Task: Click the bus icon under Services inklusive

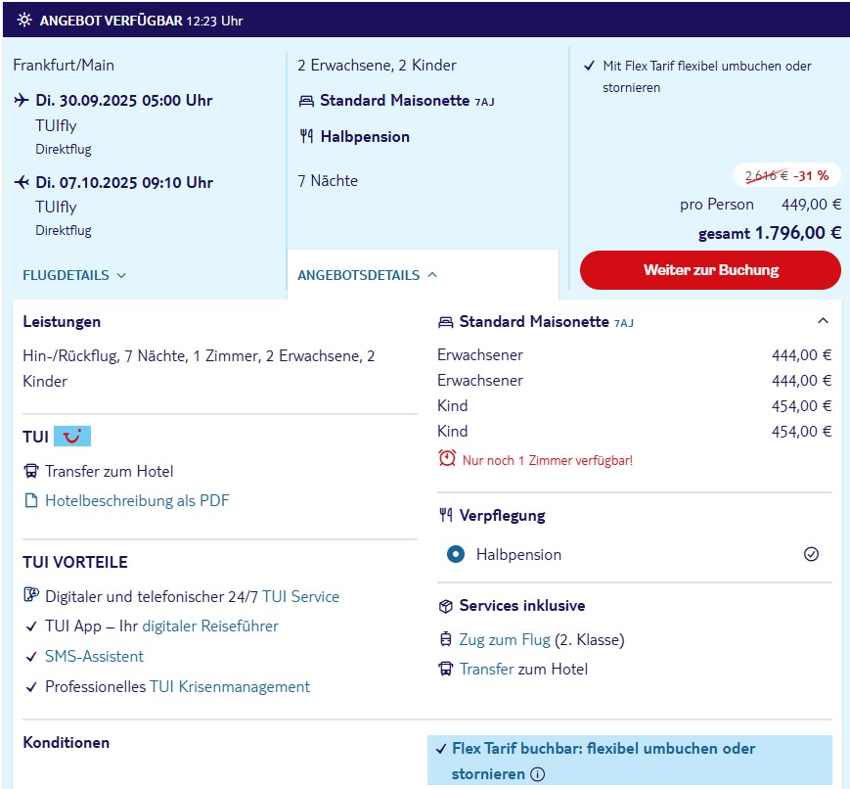Action: click(446, 669)
